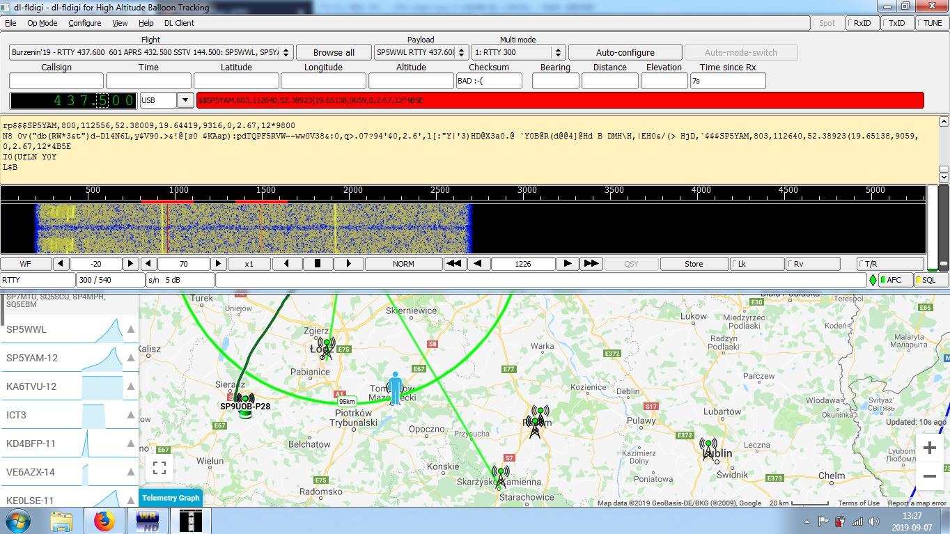Open the Windows Start menu
The height and width of the screenshot is (534, 950).
(x=17, y=521)
